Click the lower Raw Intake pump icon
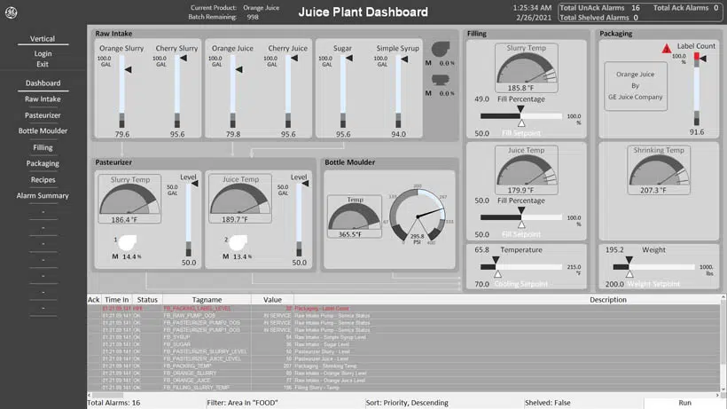727x409 pixels. (x=441, y=80)
